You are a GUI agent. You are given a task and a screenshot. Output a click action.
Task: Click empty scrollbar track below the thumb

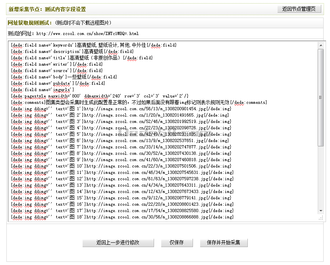[320, 179]
